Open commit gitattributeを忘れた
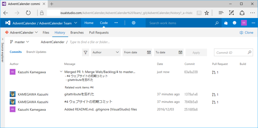Viewport: 258px width, 128px height. (x=79, y=94)
